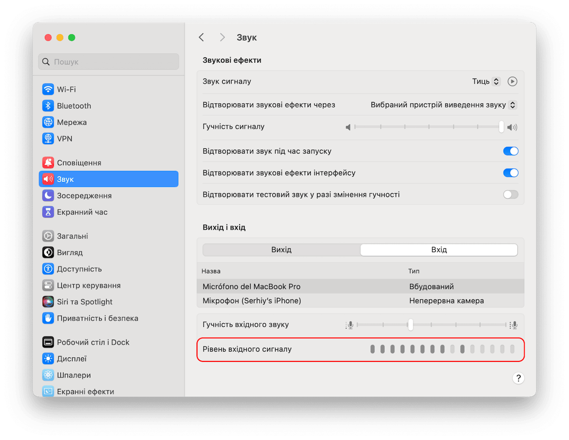Image resolution: width=569 pixels, height=440 pixels.
Task: Close the window with red button
Action: 48,37
